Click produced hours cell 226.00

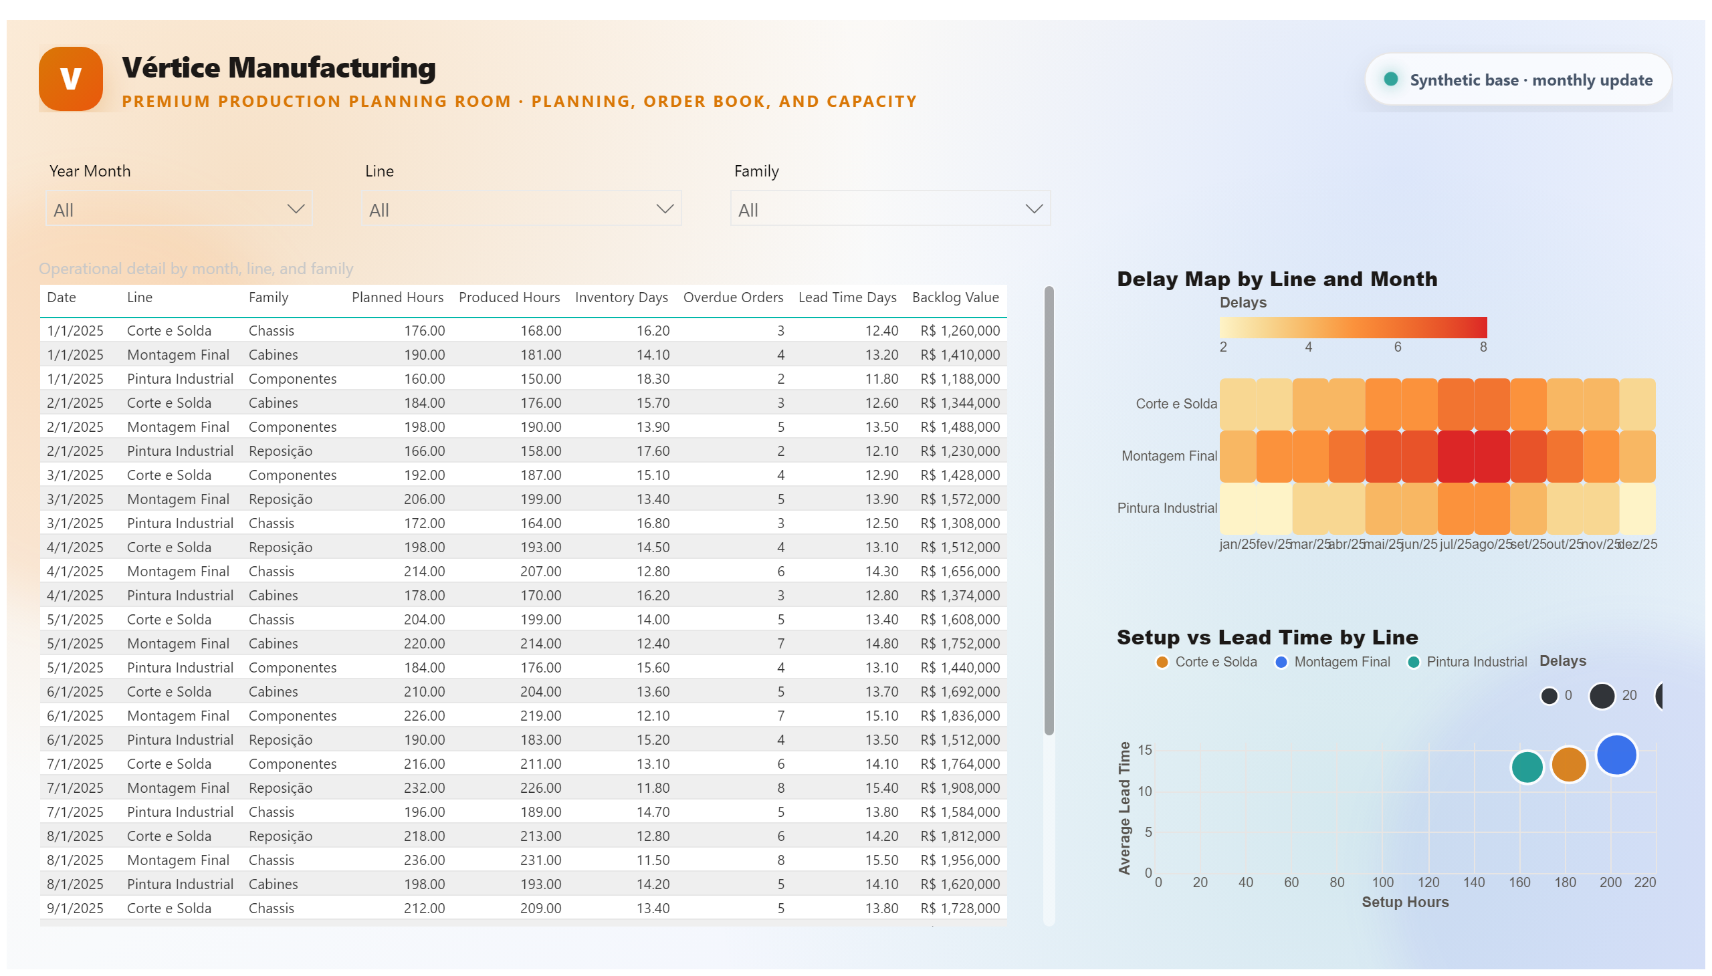[x=540, y=787]
